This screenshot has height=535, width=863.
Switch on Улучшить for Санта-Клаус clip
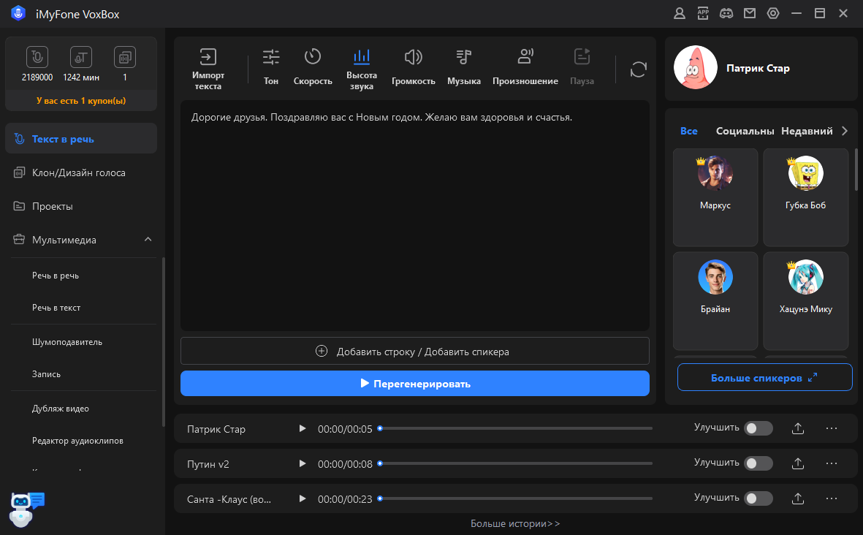coord(758,498)
